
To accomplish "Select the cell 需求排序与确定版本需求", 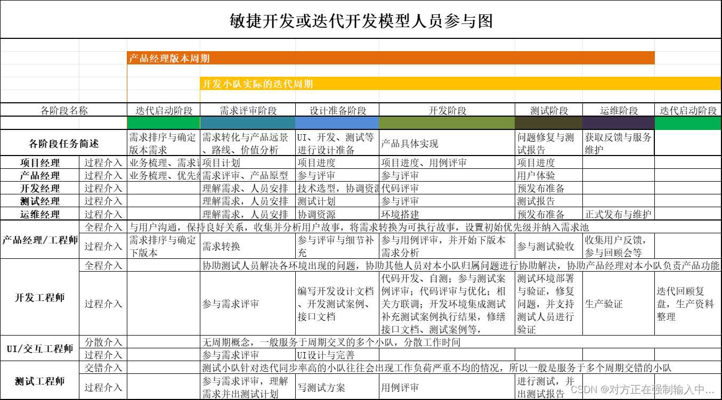I will [164, 143].
